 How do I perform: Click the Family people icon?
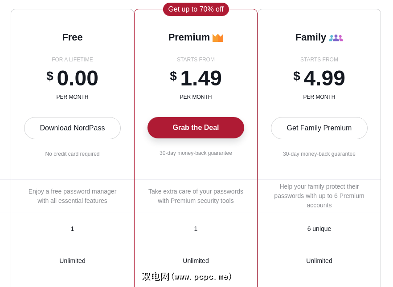(x=336, y=38)
